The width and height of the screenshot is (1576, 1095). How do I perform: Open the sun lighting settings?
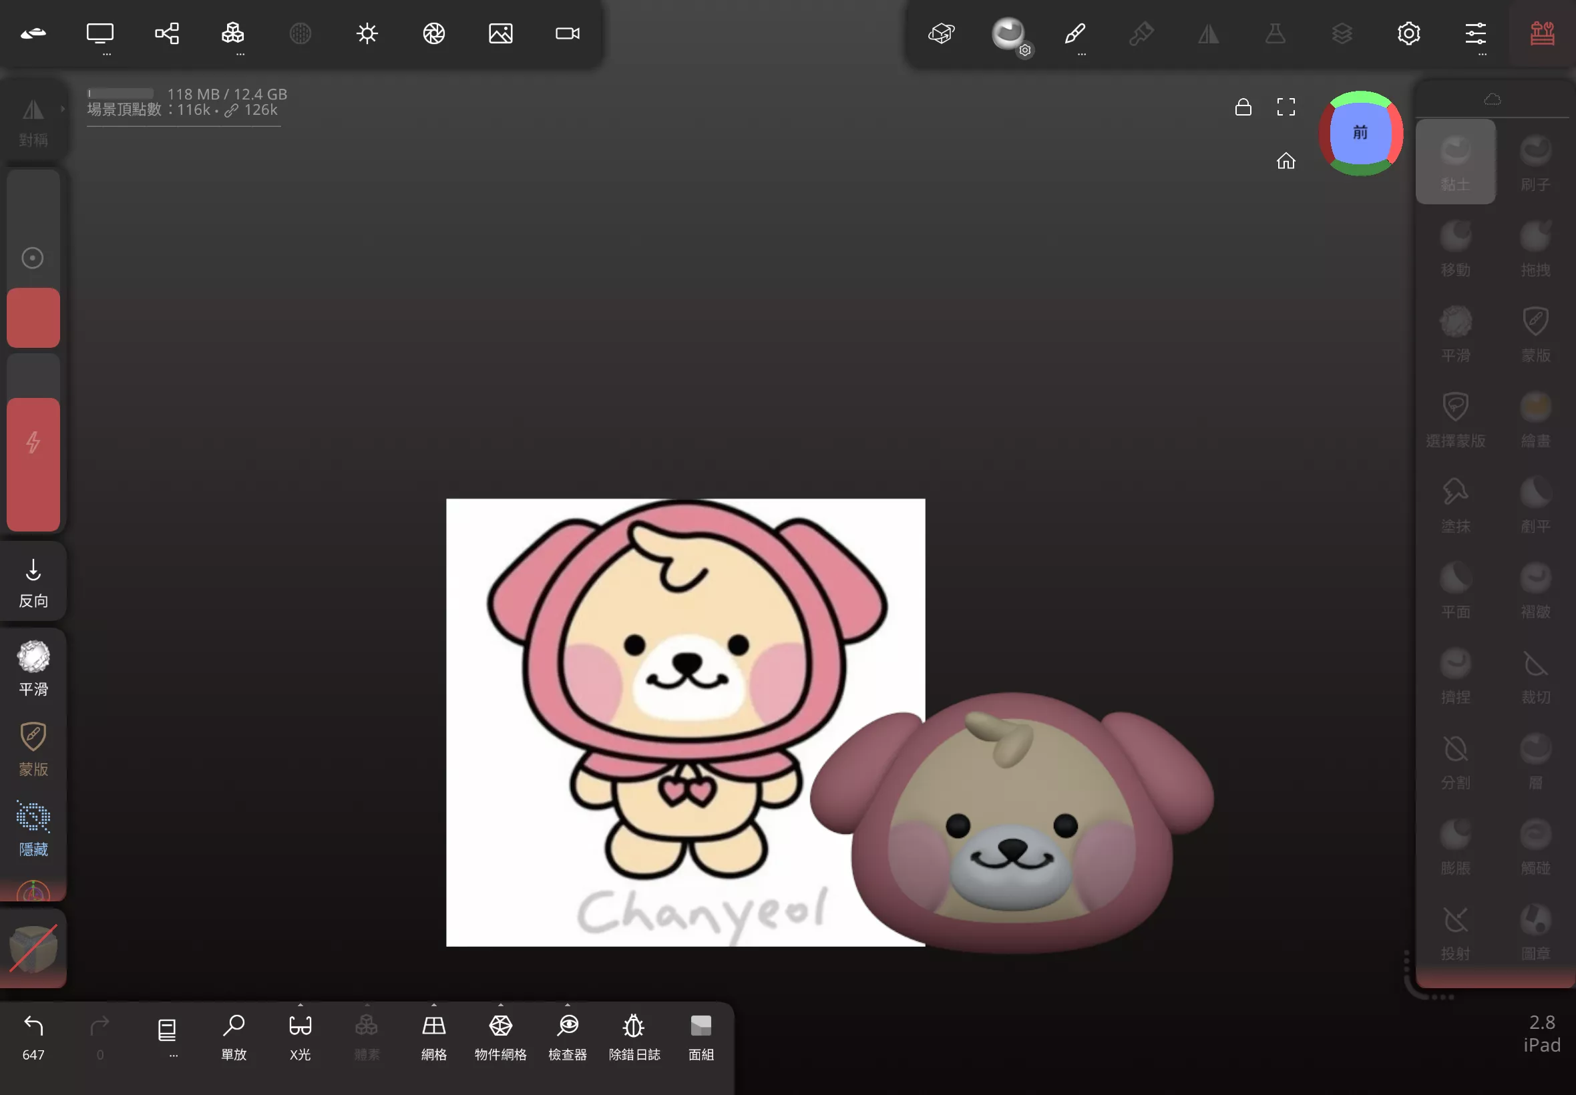pyautogui.click(x=367, y=33)
